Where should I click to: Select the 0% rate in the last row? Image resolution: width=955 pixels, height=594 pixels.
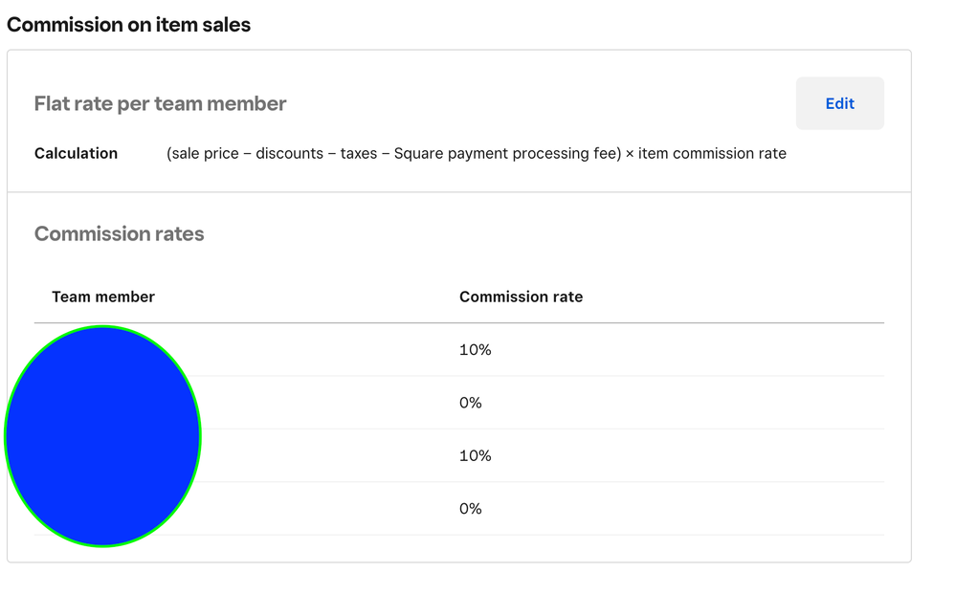coord(470,509)
